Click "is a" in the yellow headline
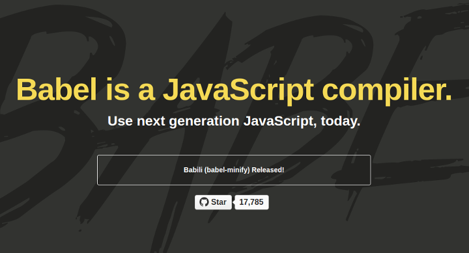The image size is (469, 253). [x=130, y=89]
